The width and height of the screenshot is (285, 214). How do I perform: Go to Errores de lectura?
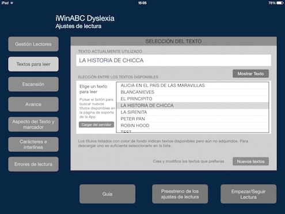click(33, 164)
